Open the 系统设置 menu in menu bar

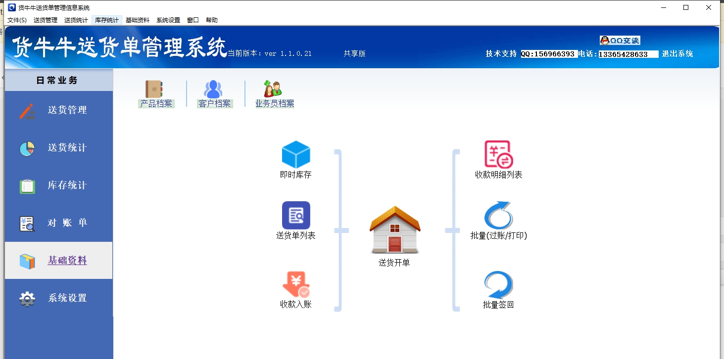[168, 20]
